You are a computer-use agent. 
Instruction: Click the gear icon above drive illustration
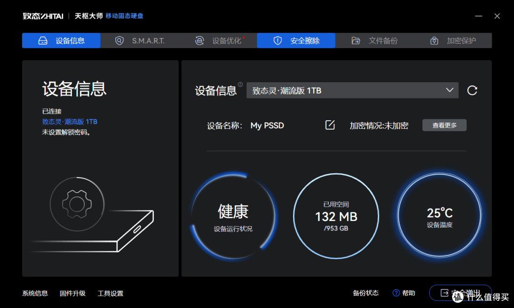[77, 204]
